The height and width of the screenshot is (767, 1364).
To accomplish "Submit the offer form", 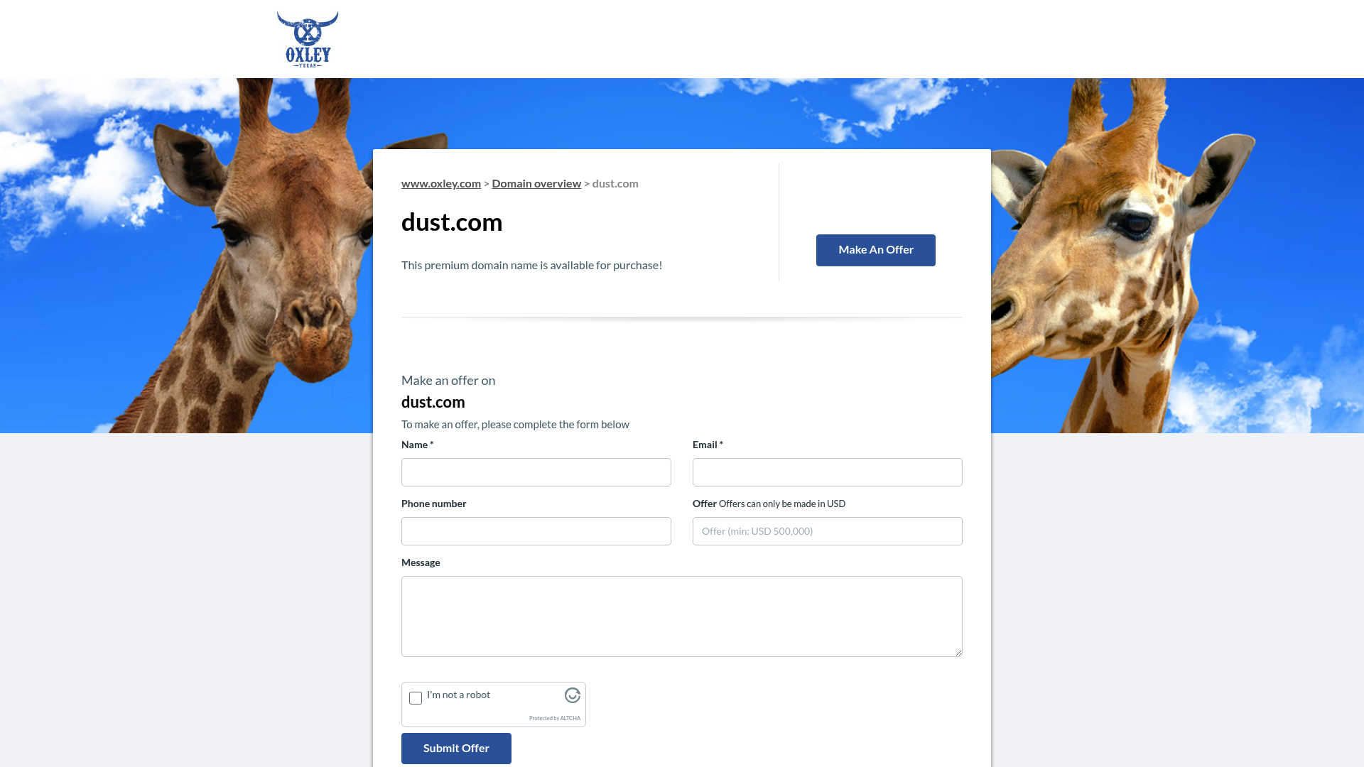I will click(x=456, y=749).
